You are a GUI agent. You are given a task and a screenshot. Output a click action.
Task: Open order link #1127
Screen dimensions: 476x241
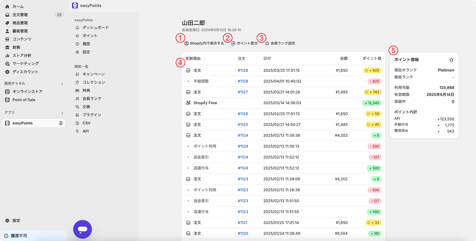pos(243,92)
